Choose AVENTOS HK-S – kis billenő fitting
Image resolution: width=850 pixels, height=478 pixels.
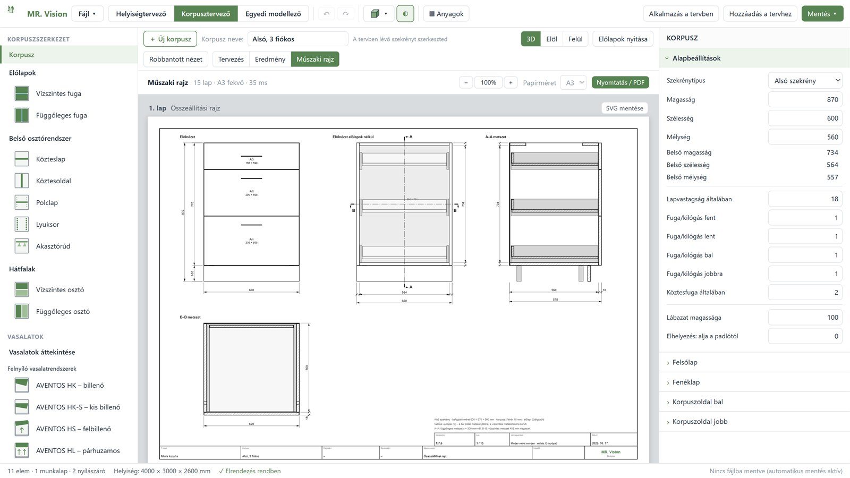(x=69, y=407)
